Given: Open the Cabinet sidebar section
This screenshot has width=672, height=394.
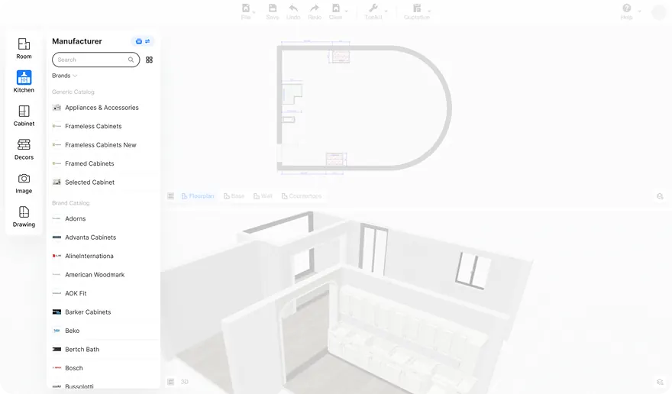Looking at the screenshot, I should click(24, 116).
